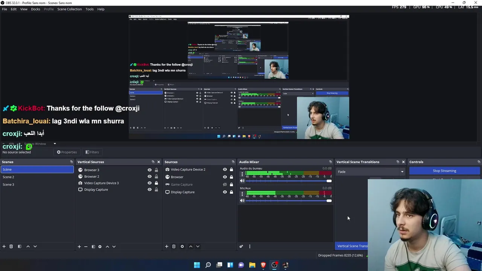Open options for Audio du bureau channel
482x271 pixels.
coord(242,175)
